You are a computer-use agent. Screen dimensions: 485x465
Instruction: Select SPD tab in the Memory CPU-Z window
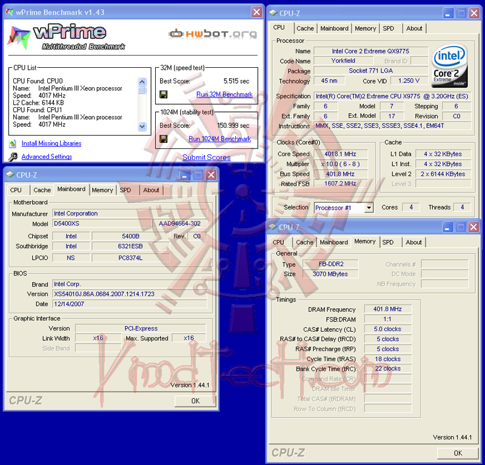(x=388, y=242)
